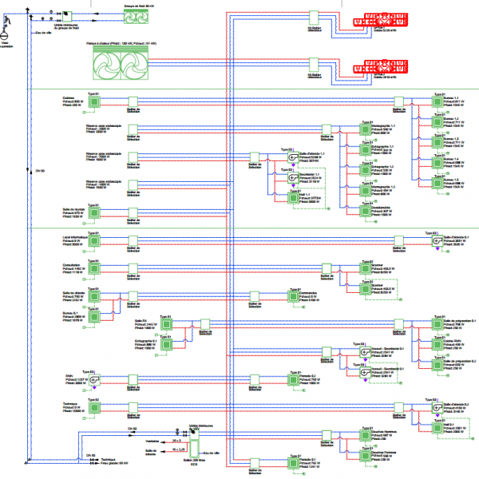The image size is (479, 479).
Task: Select the Technique room cassette unit
Action: (x=93, y=406)
